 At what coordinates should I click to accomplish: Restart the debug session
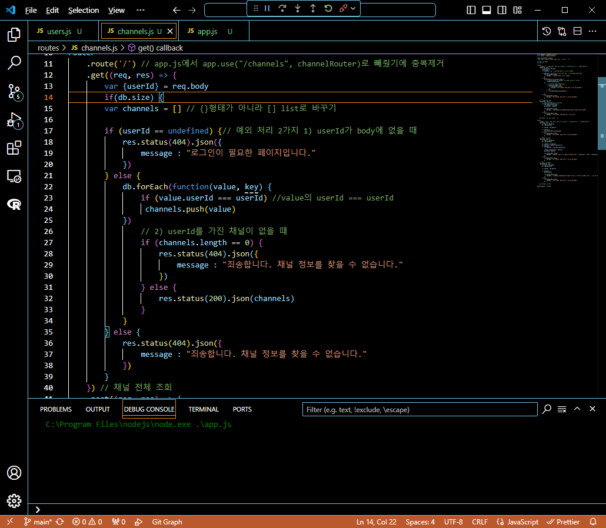328,8
